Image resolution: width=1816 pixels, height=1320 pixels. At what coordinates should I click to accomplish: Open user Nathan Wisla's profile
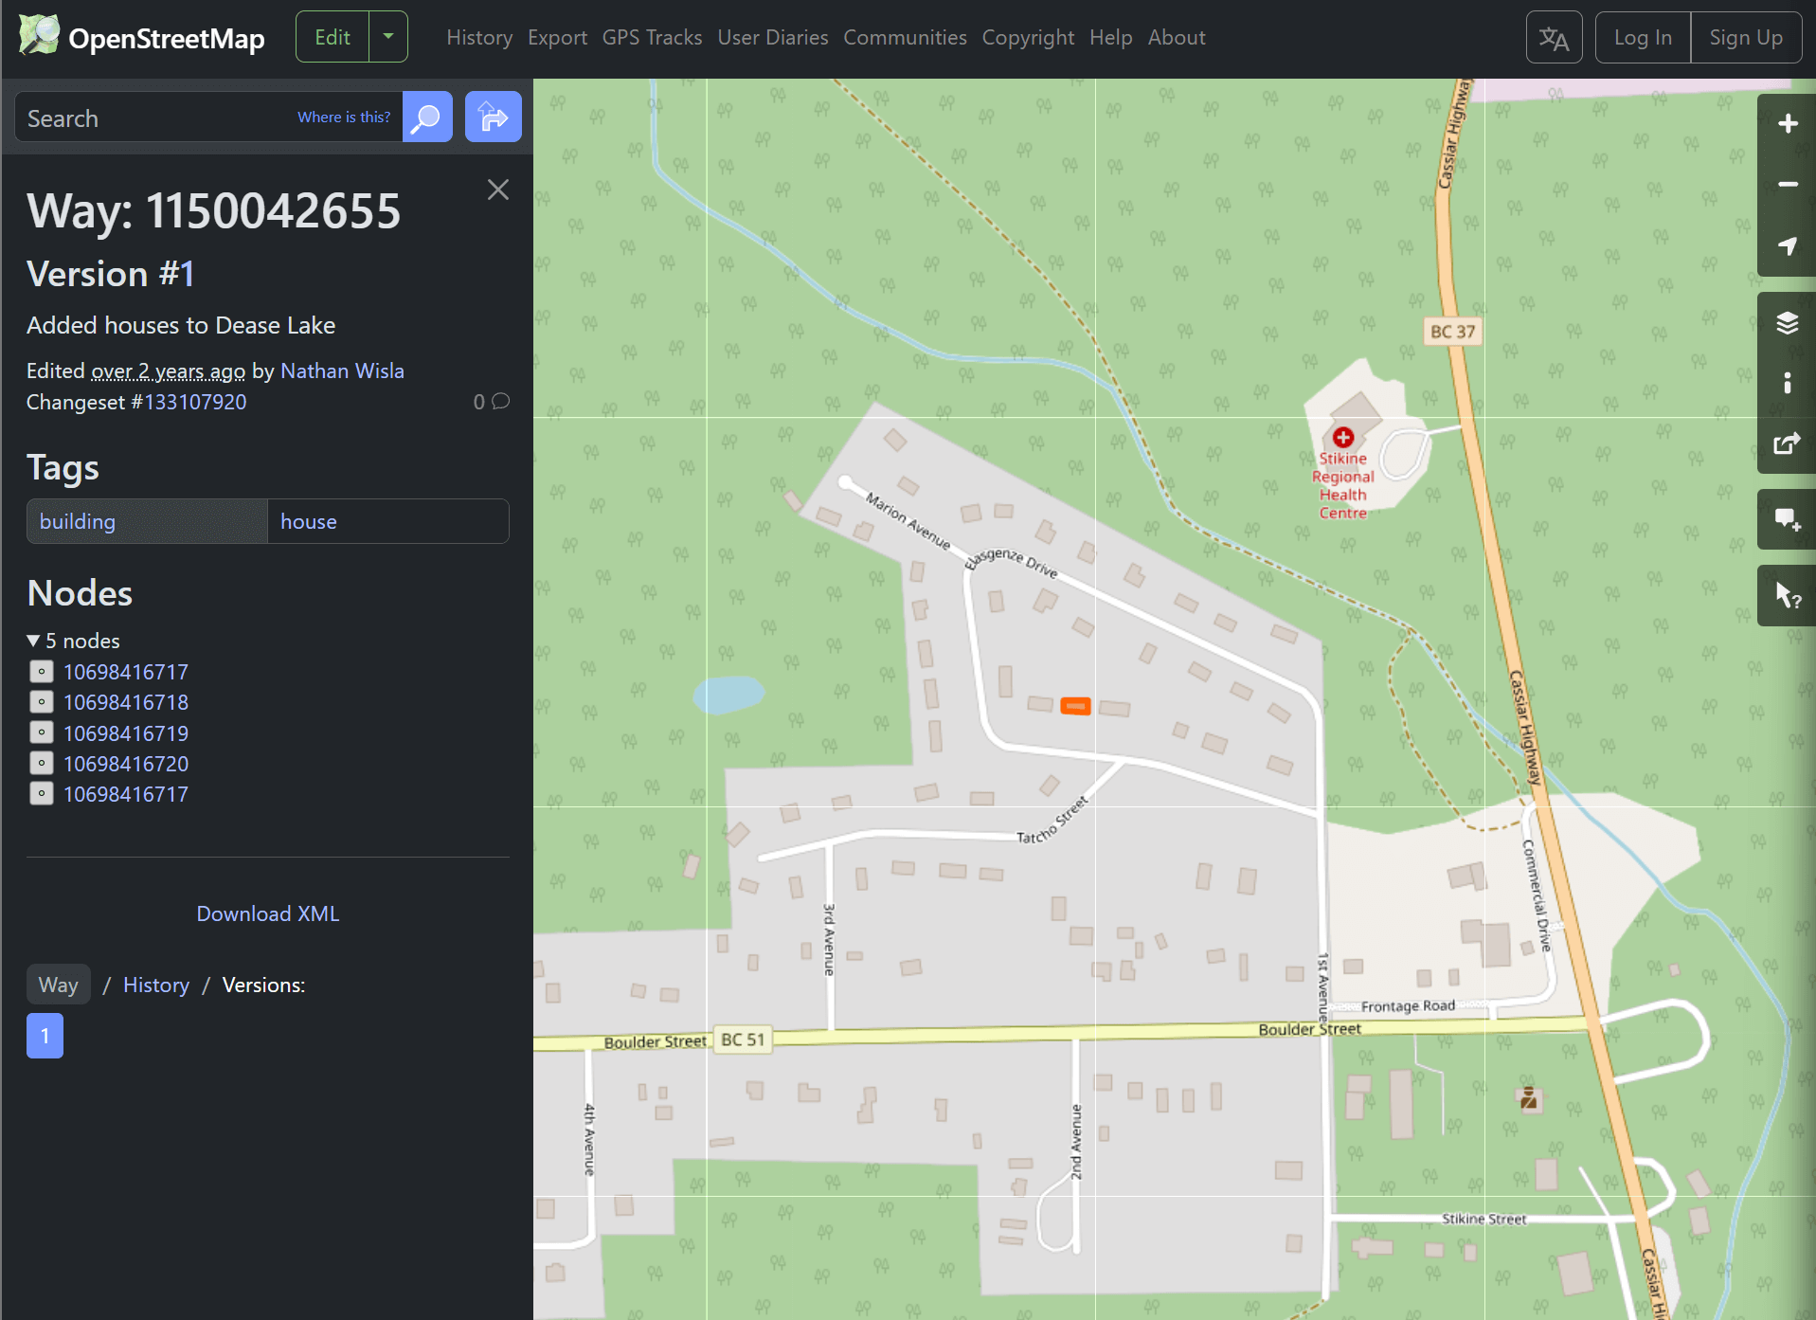point(342,371)
